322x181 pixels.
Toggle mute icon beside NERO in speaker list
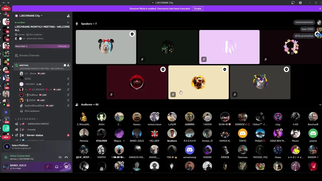click(68, 79)
